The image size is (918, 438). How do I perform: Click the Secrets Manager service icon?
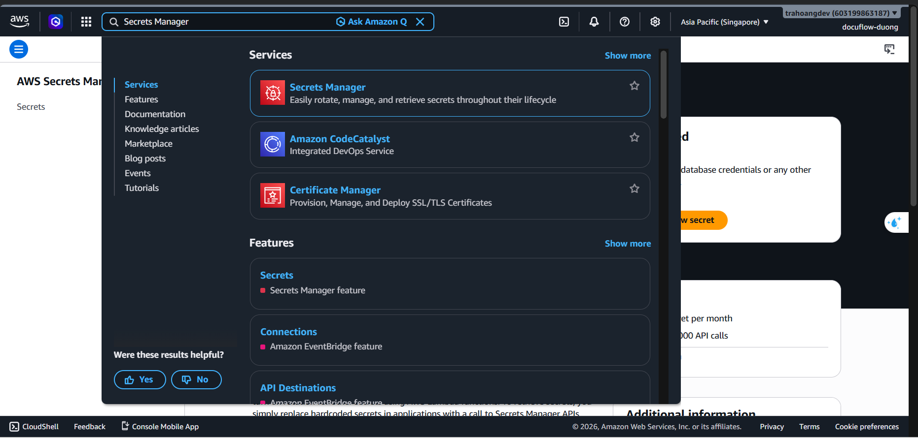click(x=273, y=93)
